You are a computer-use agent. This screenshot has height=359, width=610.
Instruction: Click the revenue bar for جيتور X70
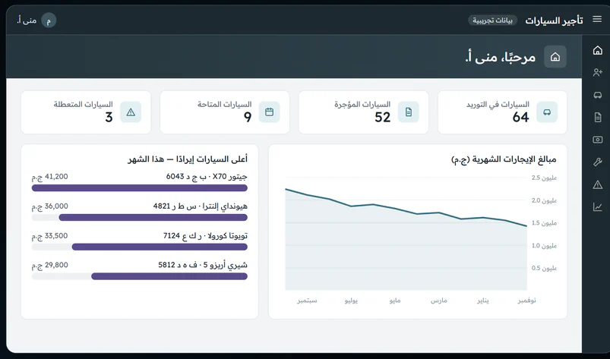click(140, 188)
